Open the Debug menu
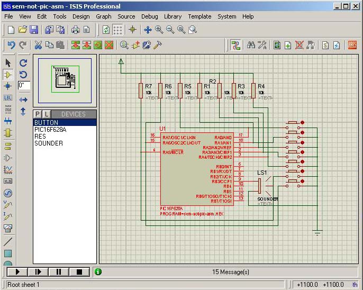 149,16
